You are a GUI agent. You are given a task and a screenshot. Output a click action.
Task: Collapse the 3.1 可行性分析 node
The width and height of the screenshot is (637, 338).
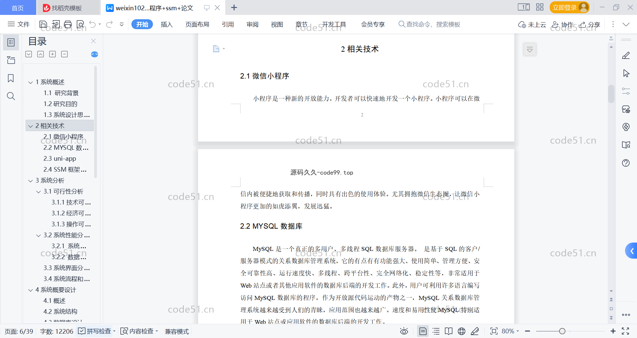(38, 192)
